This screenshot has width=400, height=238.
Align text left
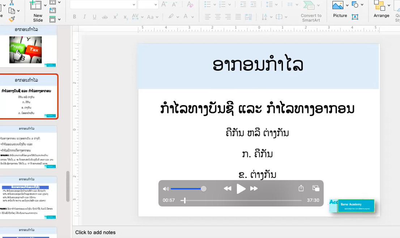tap(208, 17)
